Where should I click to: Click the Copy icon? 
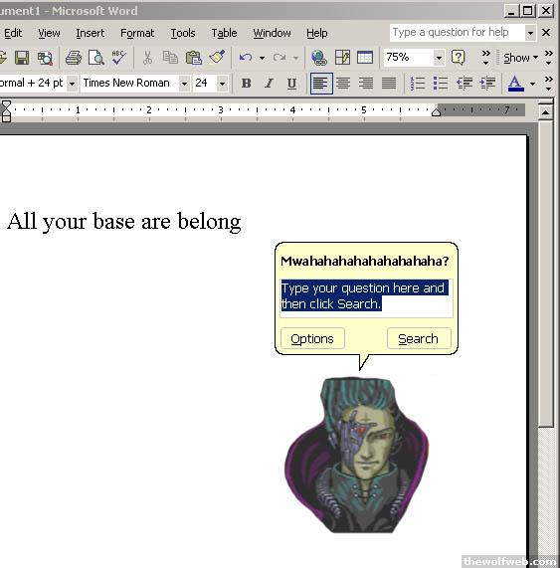170,58
